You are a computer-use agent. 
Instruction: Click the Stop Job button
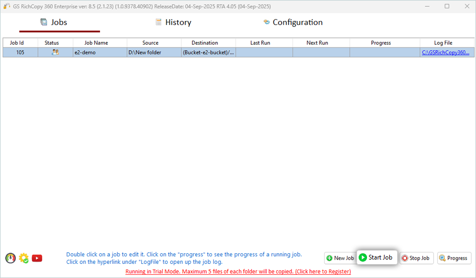(x=415, y=258)
